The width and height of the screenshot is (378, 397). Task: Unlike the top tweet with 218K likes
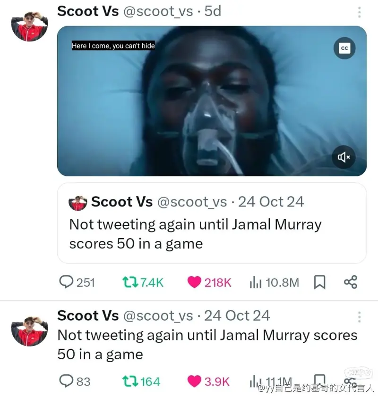pos(194,282)
